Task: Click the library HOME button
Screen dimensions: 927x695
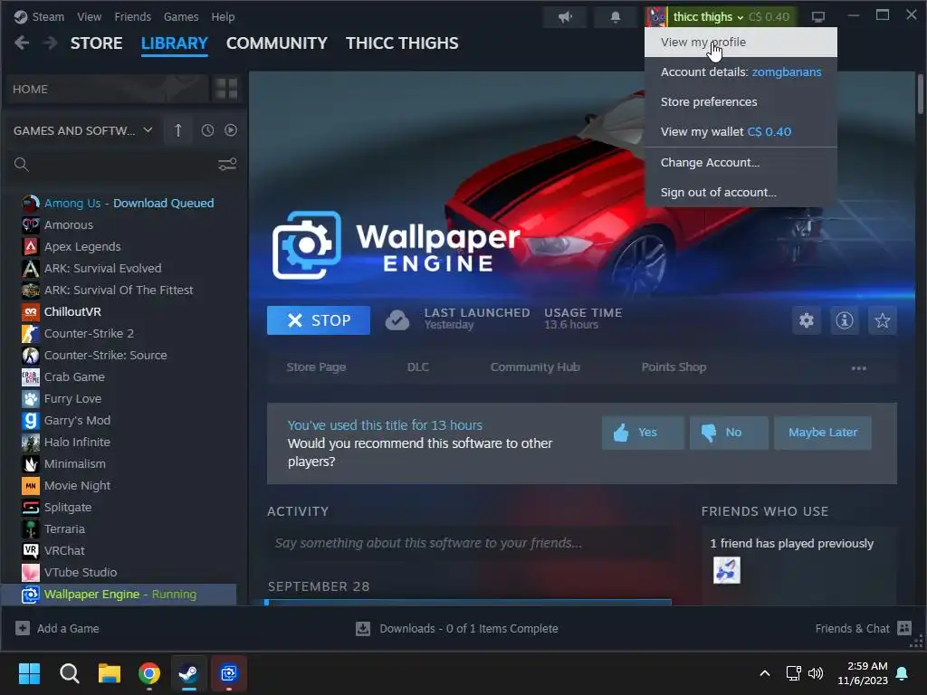Action: coord(107,90)
